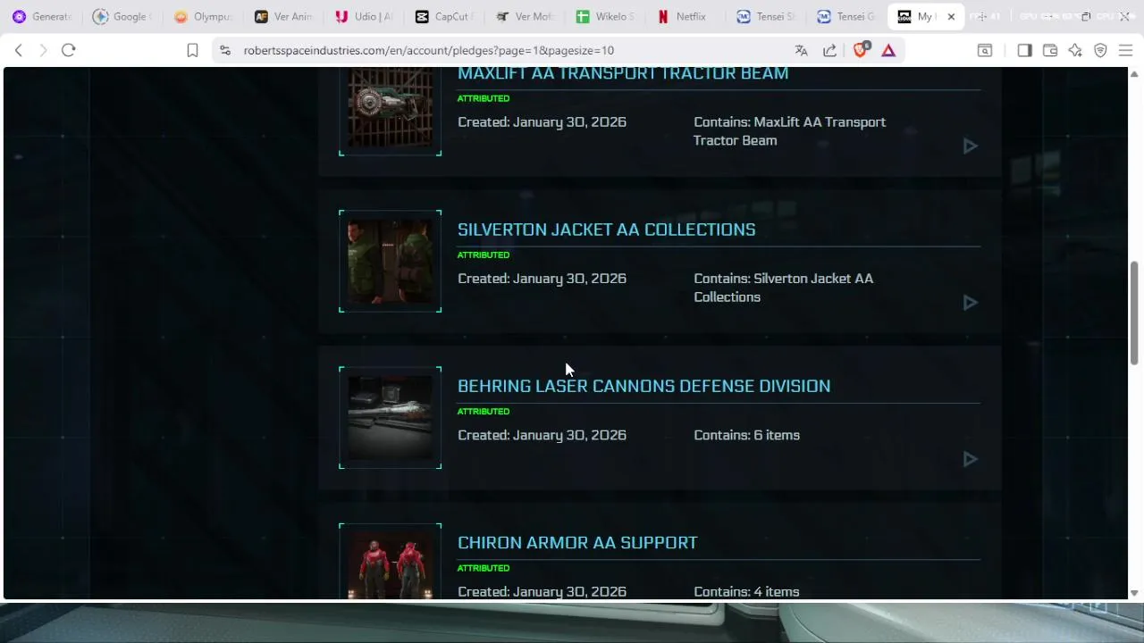The image size is (1144, 643).
Task: Click 'Contains: 4 items' text
Action: pos(746,591)
